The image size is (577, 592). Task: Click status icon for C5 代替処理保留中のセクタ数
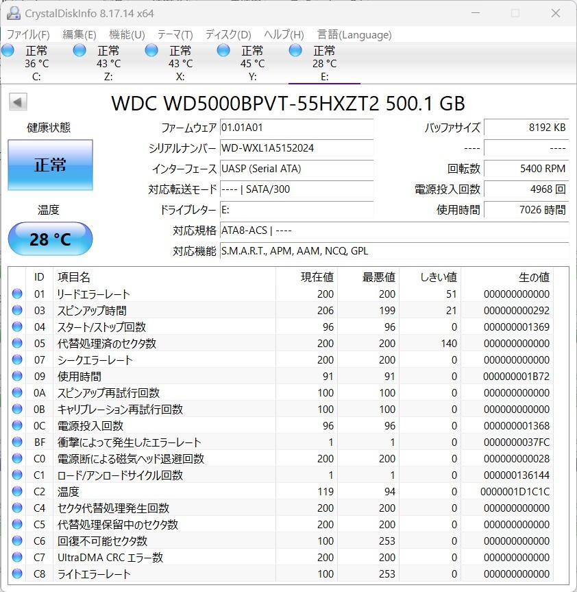[17, 524]
